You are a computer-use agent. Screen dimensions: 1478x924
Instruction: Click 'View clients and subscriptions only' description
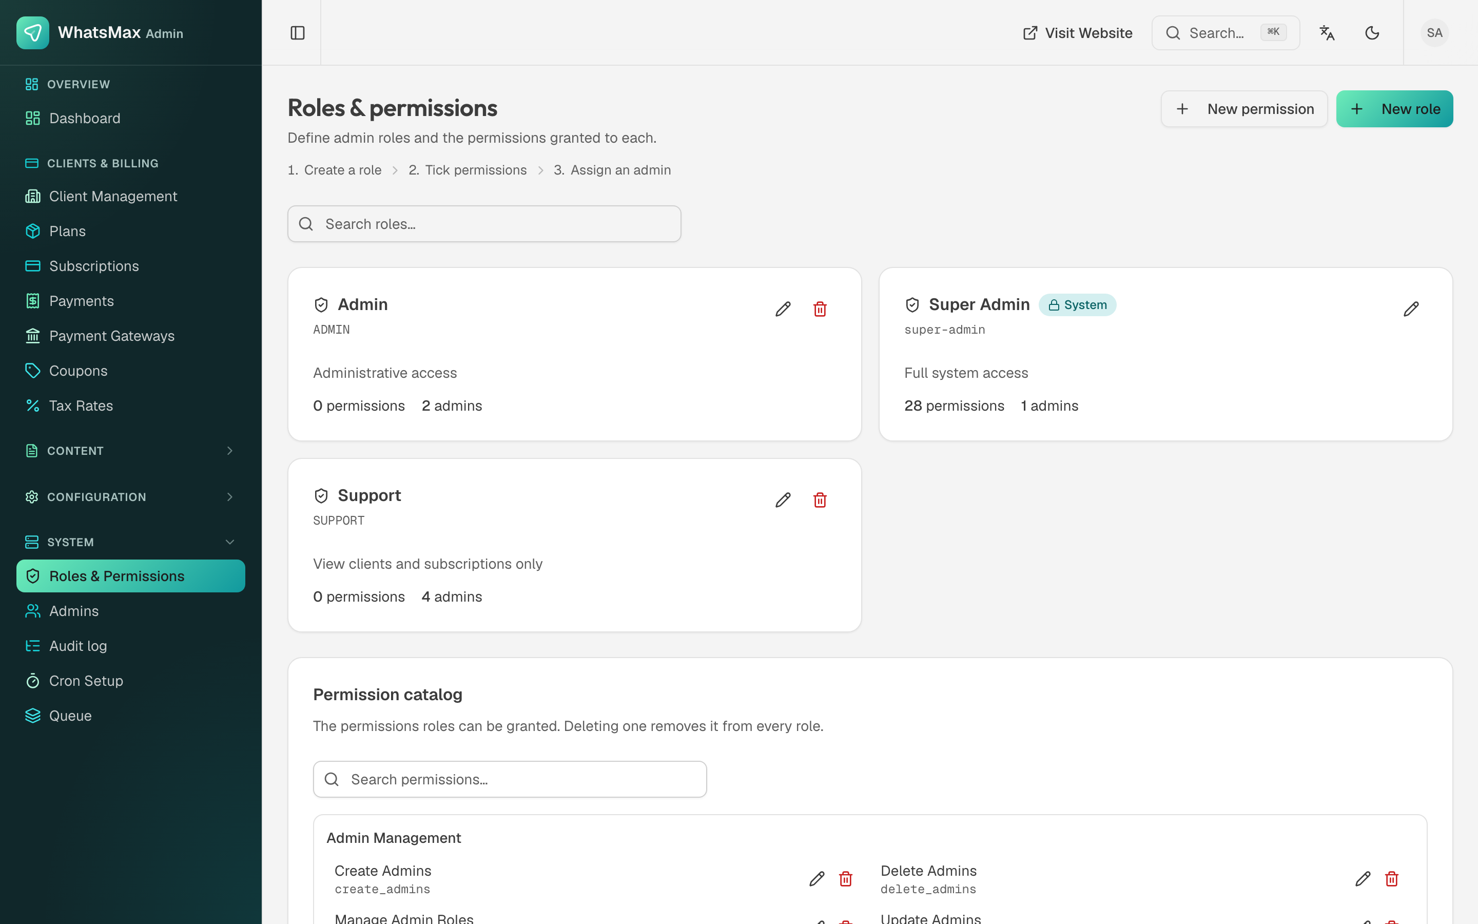coord(428,564)
